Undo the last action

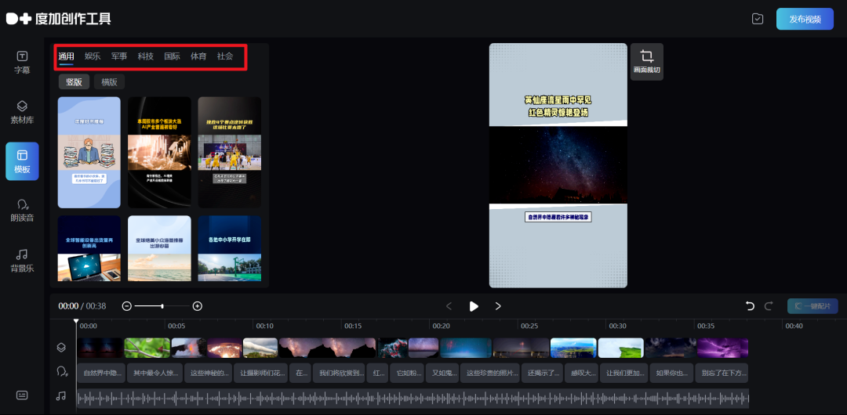(750, 306)
